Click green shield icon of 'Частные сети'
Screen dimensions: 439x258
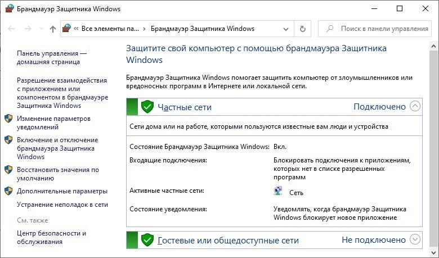[147, 107]
